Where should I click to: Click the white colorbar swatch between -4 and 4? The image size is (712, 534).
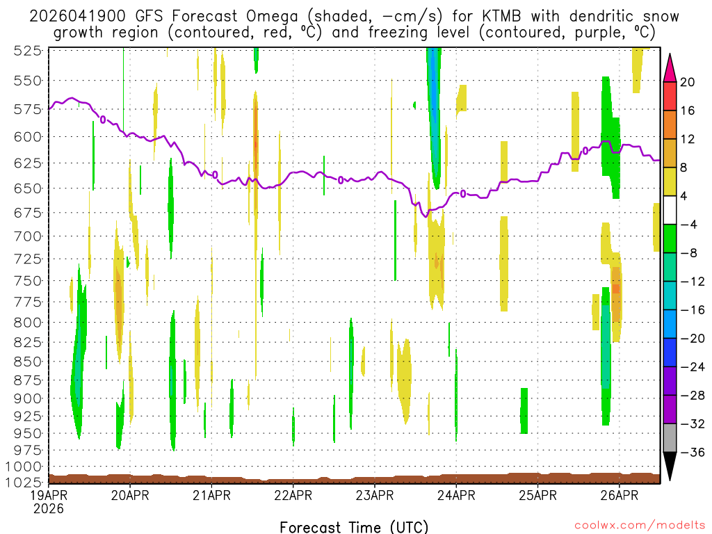(670, 210)
